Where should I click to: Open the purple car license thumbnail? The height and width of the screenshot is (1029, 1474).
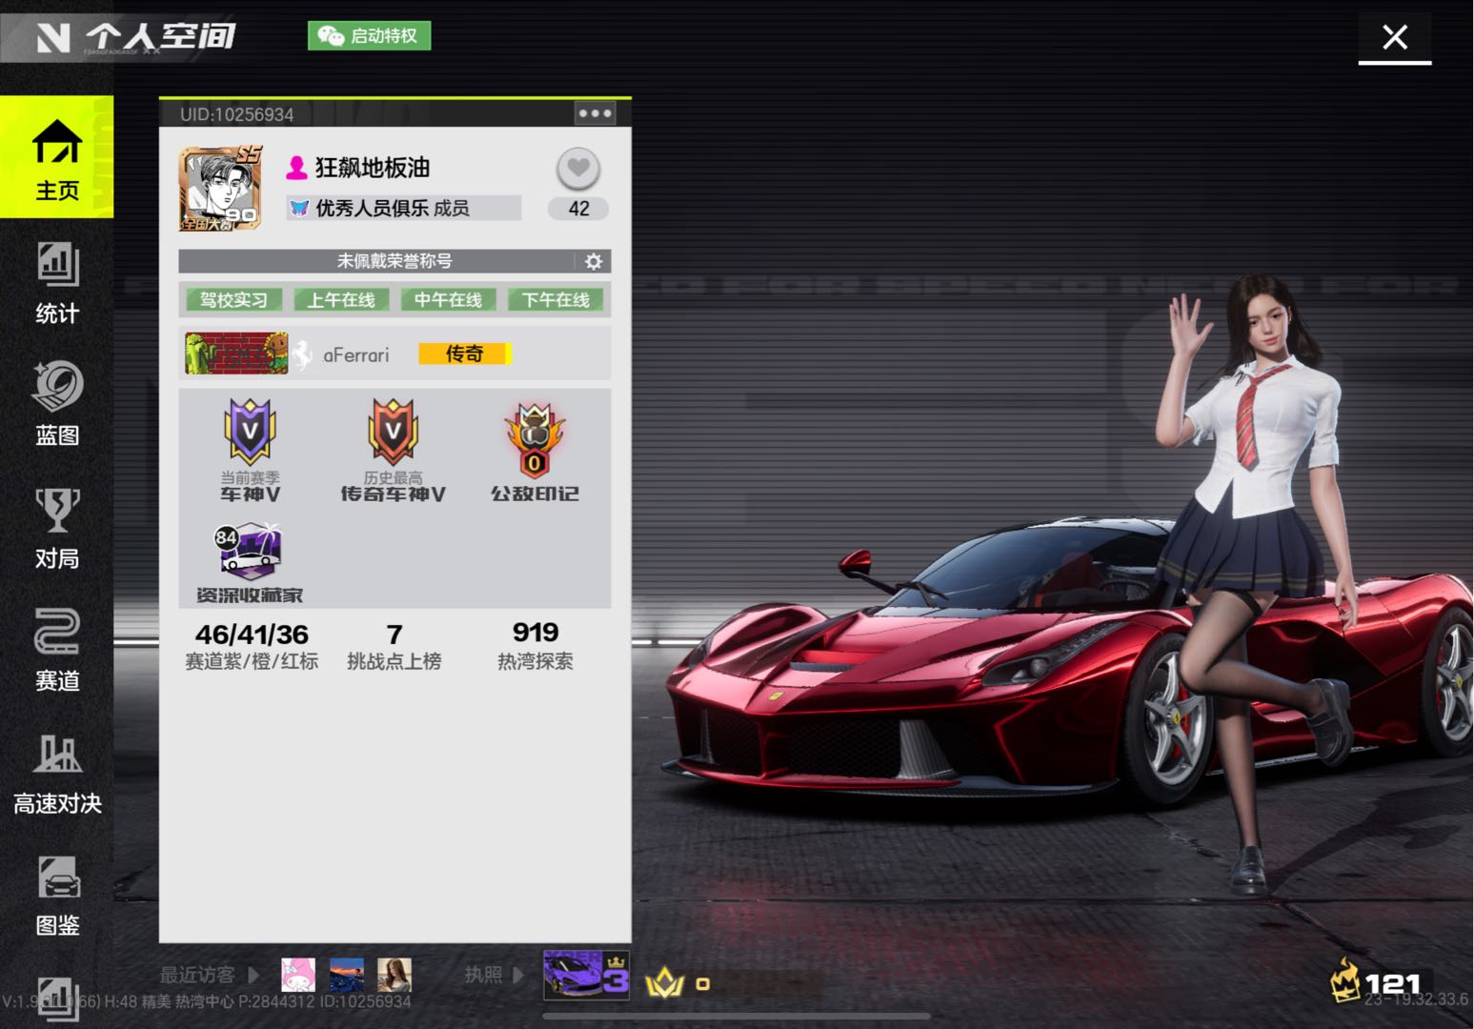click(585, 975)
